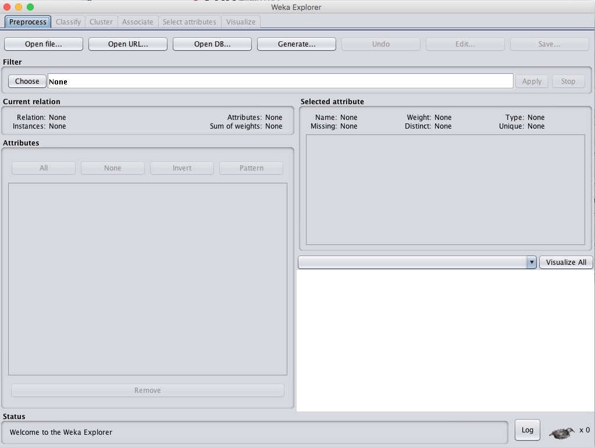Viewport: 595px width, 447px height.
Task: Click the Remove attributes button
Action: pos(148,391)
